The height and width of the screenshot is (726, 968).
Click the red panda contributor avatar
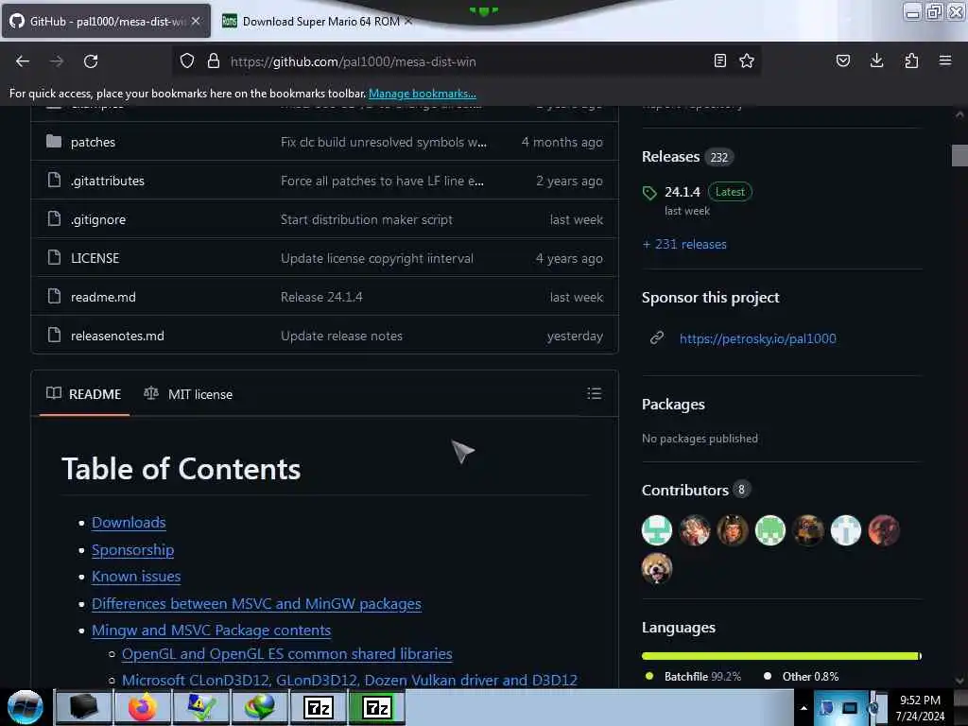point(657,568)
